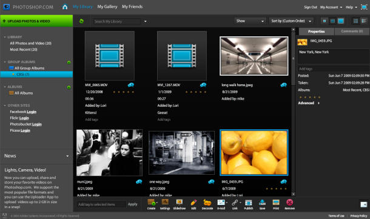Open the search options dropdown arrow
Viewport: 370px width, 219px height.
point(146,21)
